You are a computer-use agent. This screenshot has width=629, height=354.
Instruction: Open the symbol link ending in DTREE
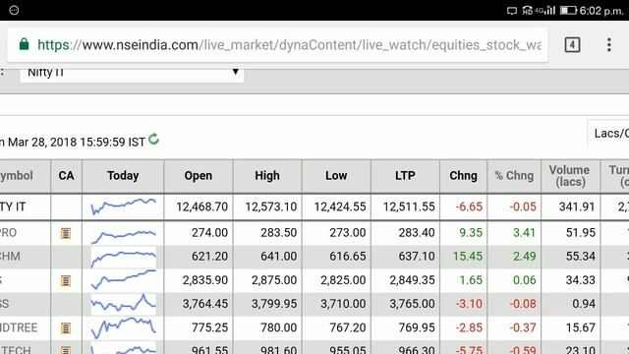(x=19, y=327)
